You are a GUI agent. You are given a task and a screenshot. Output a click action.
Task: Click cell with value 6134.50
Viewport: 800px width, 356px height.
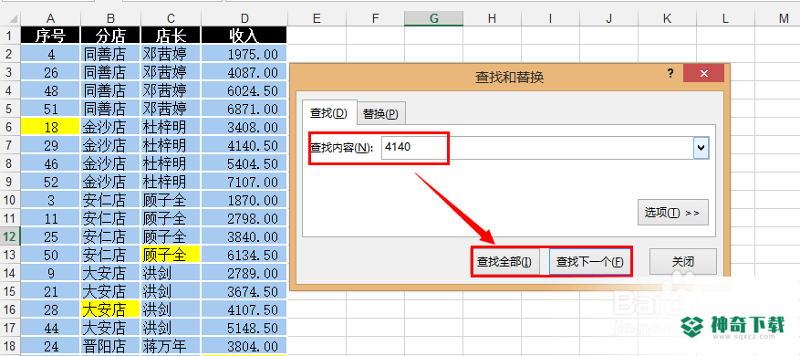click(x=244, y=255)
